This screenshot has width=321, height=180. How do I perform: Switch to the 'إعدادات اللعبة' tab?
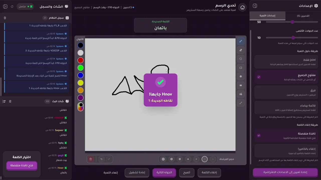click(x=267, y=16)
